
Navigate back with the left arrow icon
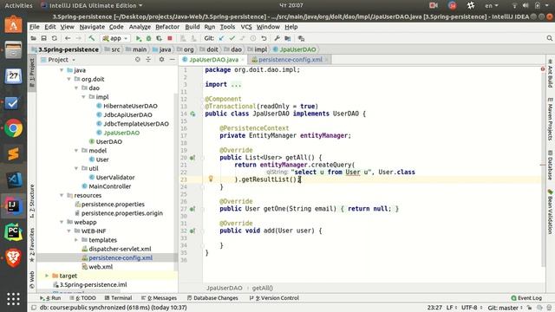click(x=68, y=38)
